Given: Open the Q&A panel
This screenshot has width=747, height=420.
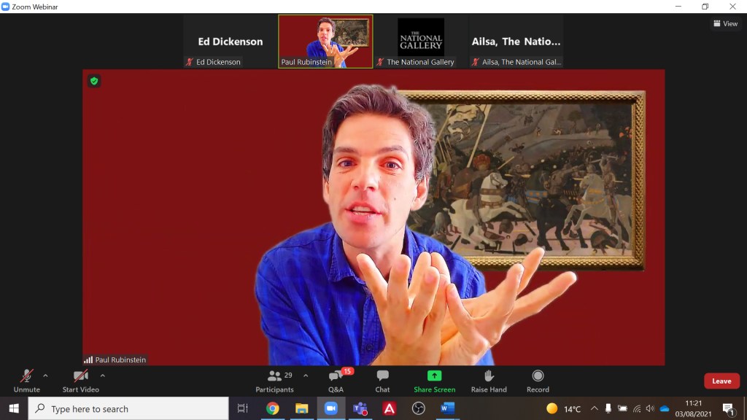Looking at the screenshot, I should point(336,379).
